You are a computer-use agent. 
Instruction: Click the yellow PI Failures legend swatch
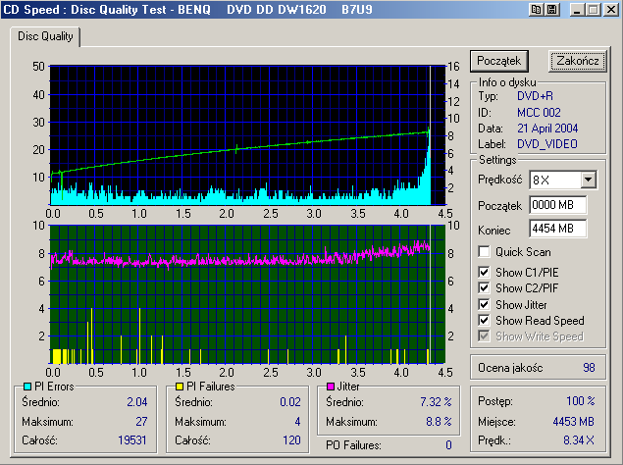tap(180, 387)
